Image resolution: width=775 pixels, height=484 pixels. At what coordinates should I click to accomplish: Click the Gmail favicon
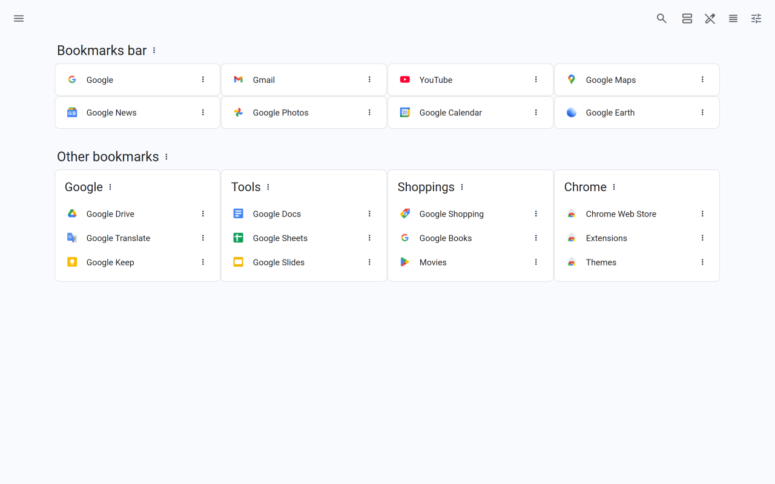click(239, 79)
